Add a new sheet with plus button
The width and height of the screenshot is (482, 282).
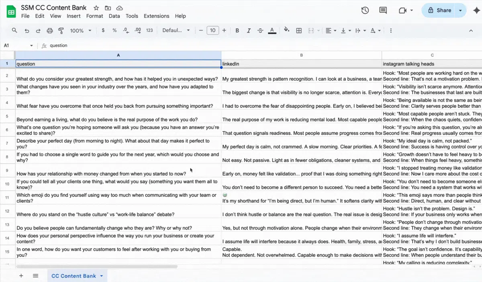click(21, 276)
